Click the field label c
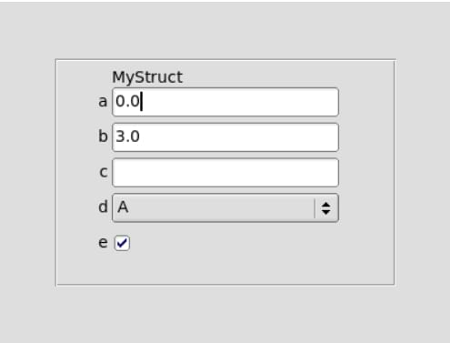This screenshot has width=450, height=343. pyautogui.click(x=104, y=172)
